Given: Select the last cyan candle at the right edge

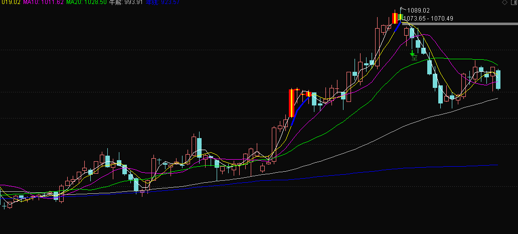Looking at the screenshot, I should [x=498, y=79].
